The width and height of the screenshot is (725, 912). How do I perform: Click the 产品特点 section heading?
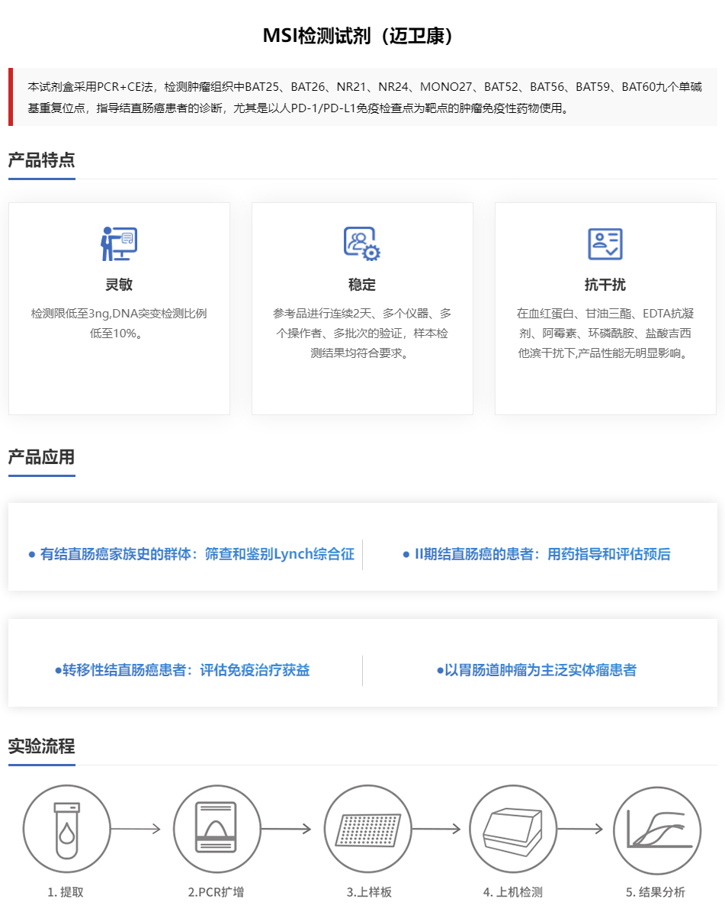click(42, 160)
